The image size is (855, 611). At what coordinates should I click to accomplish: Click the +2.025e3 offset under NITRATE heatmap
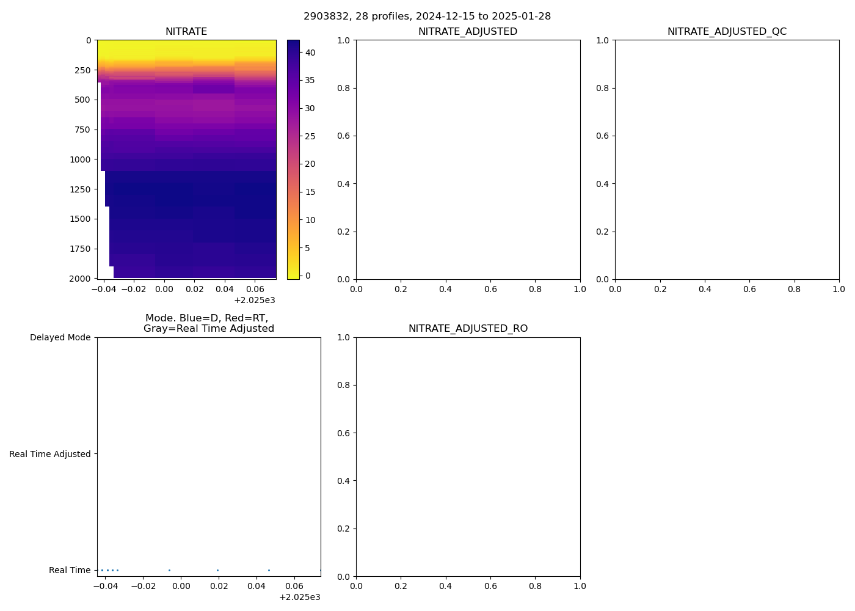tap(255, 300)
